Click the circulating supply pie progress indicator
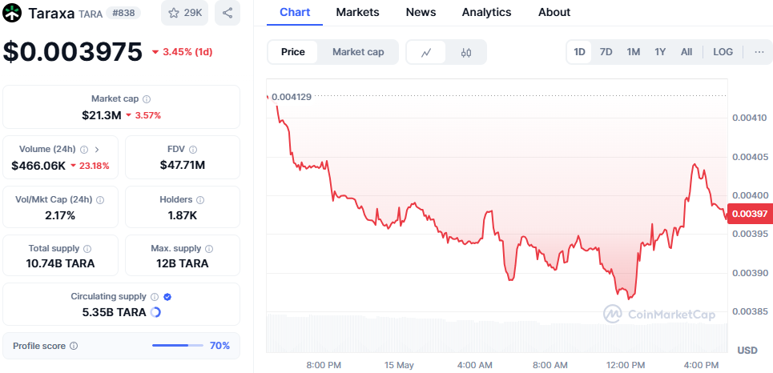Image resolution: width=773 pixels, height=373 pixels. tap(155, 312)
